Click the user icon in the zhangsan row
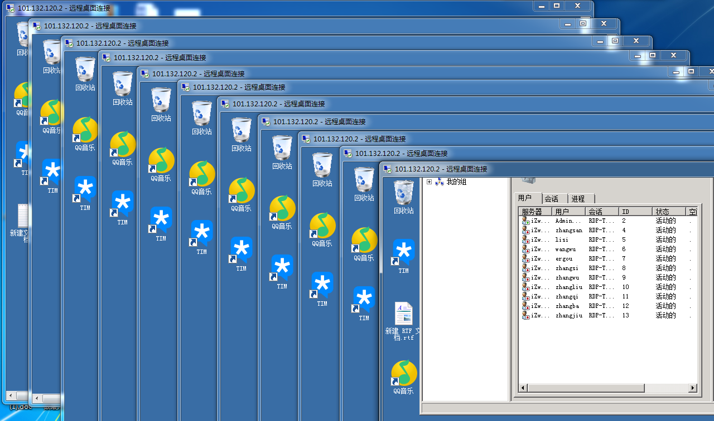 [x=525, y=230]
